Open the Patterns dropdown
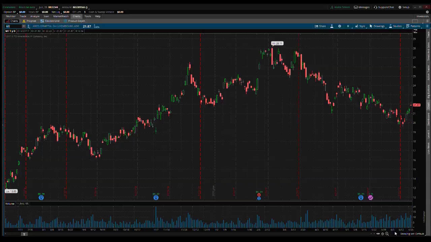The width and height of the screenshot is (431, 242). point(413,26)
